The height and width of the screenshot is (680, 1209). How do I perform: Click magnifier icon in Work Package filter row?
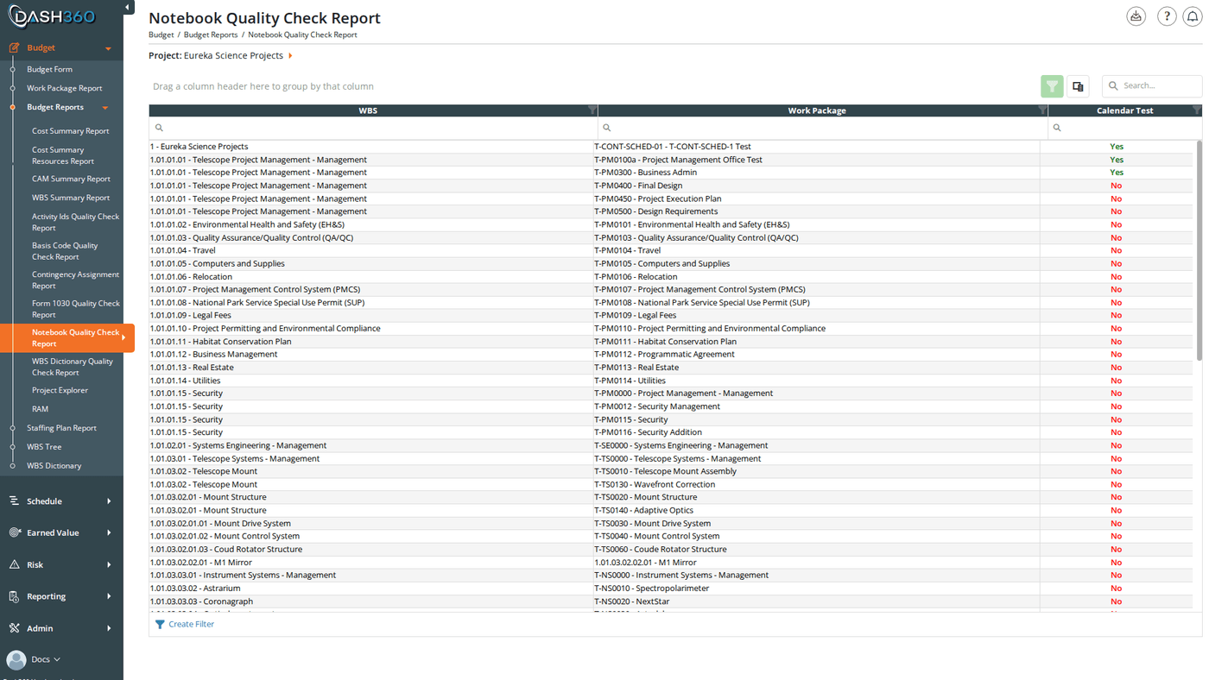point(606,128)
